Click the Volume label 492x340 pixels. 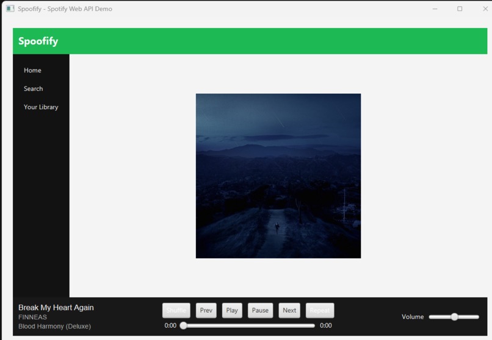[413, 317]
